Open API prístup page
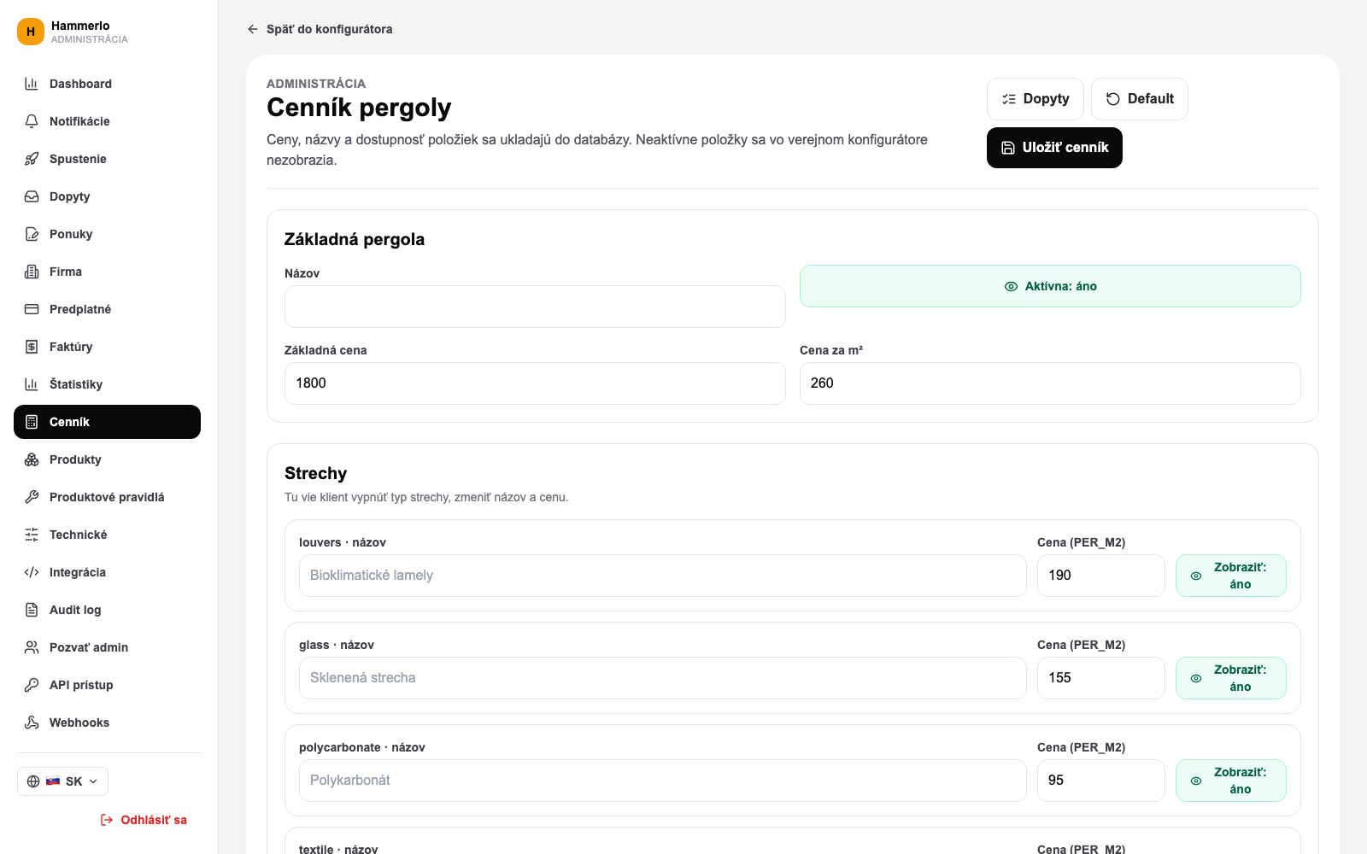 107,685
